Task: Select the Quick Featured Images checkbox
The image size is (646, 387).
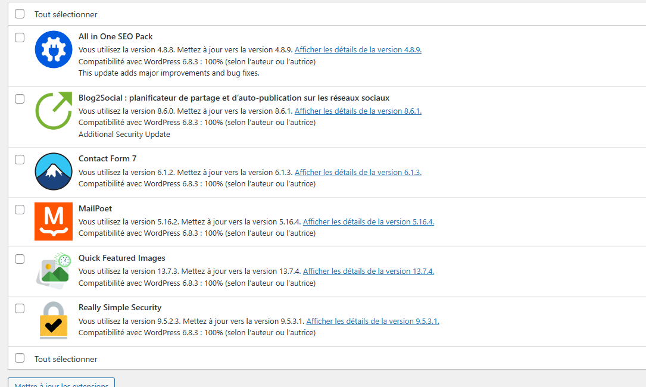Action: tap(20, 259)
